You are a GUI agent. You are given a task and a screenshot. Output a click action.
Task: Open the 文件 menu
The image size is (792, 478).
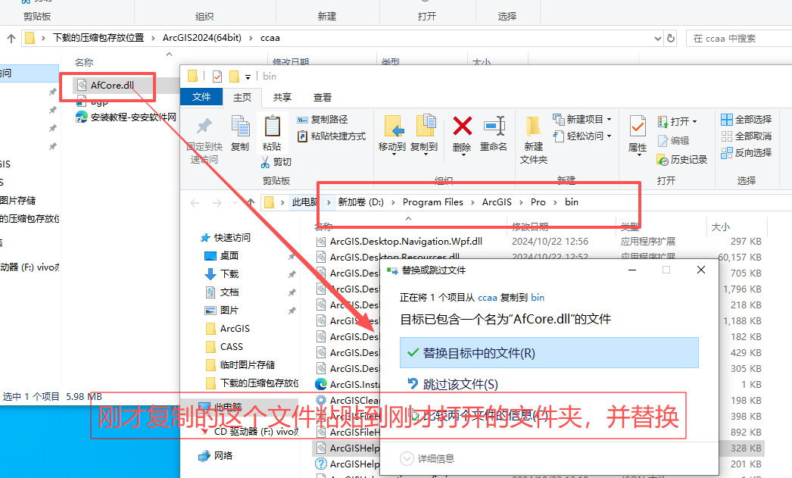coord(201,97)
